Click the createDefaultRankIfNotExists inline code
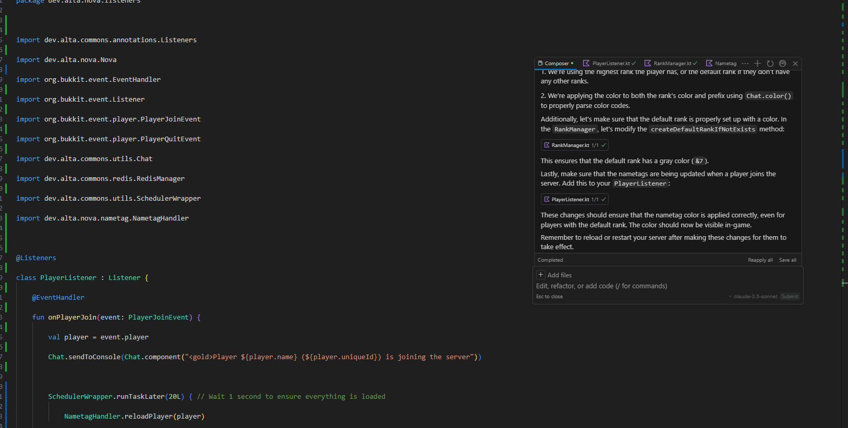848x428 pixels. [703, 129]
